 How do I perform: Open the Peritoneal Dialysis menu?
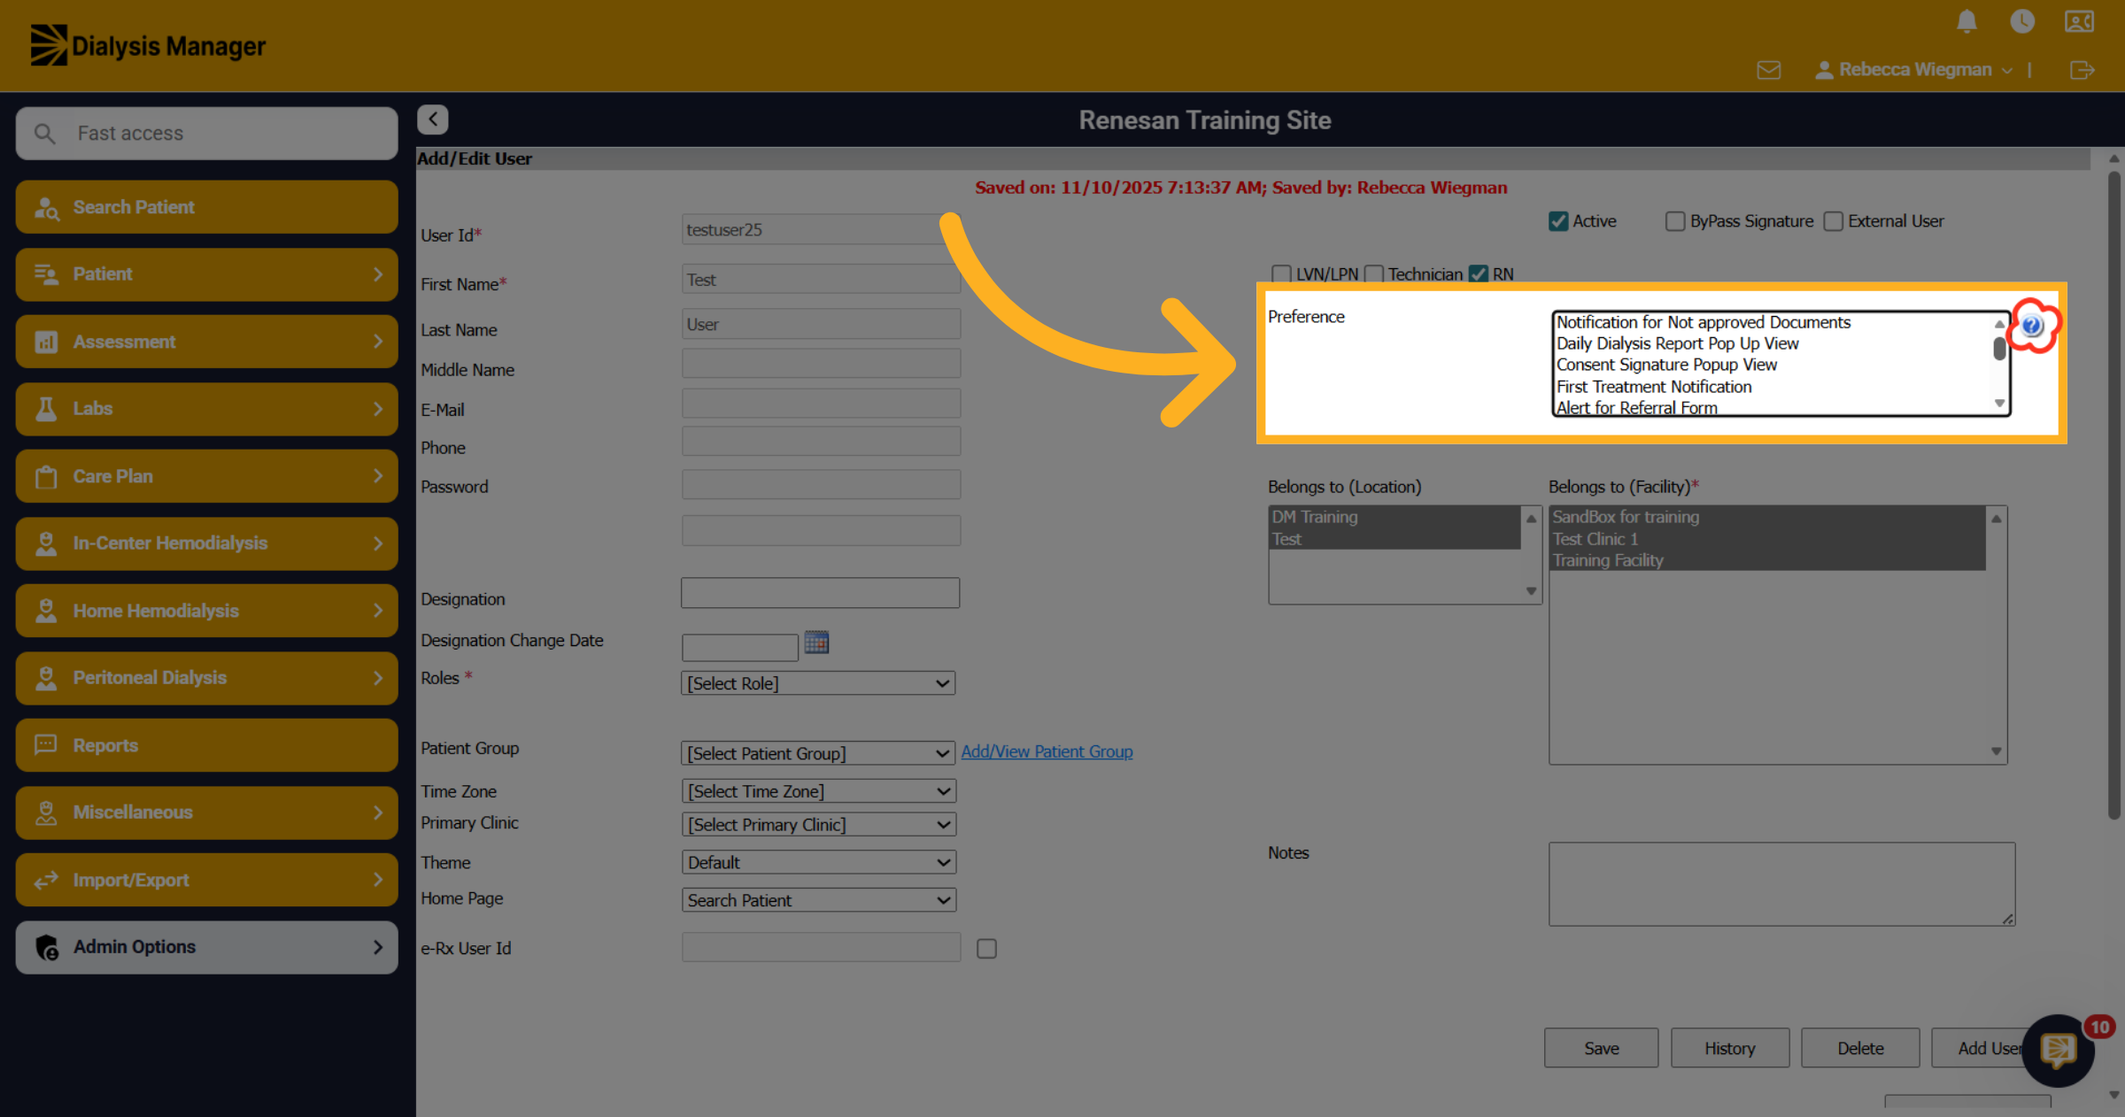tap(206, 678)
